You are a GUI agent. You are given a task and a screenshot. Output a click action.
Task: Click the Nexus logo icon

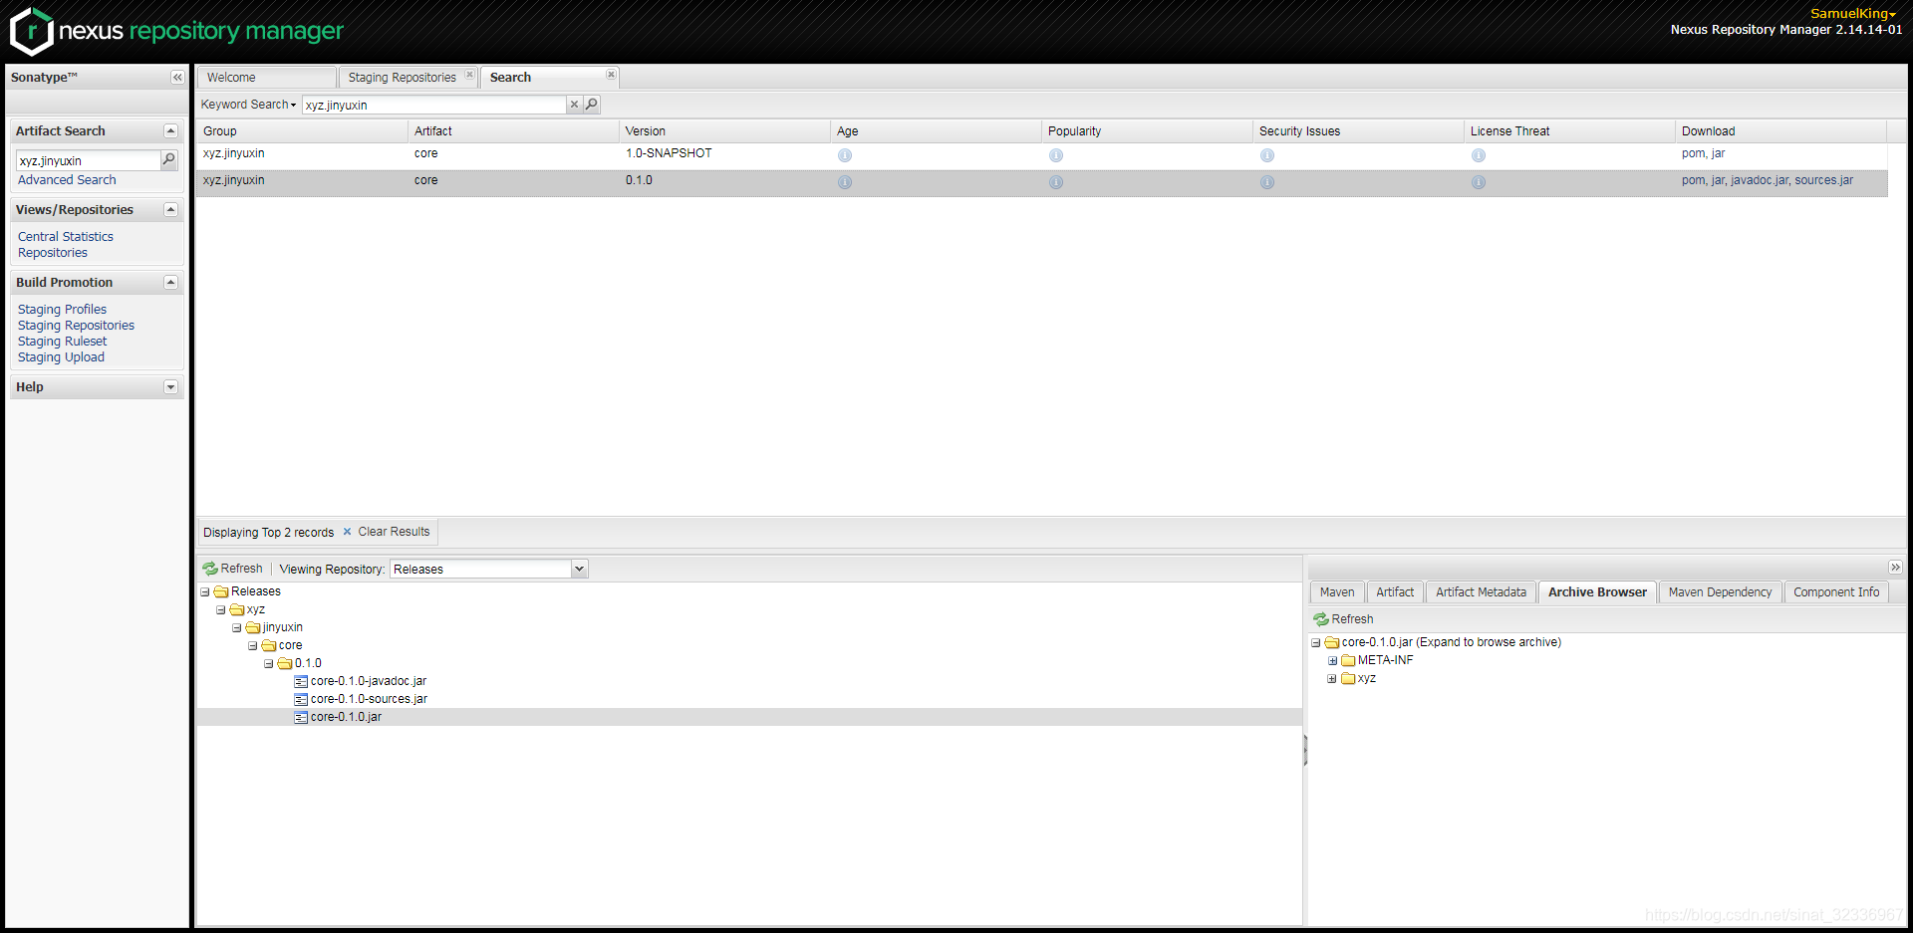tap(31, 31)
